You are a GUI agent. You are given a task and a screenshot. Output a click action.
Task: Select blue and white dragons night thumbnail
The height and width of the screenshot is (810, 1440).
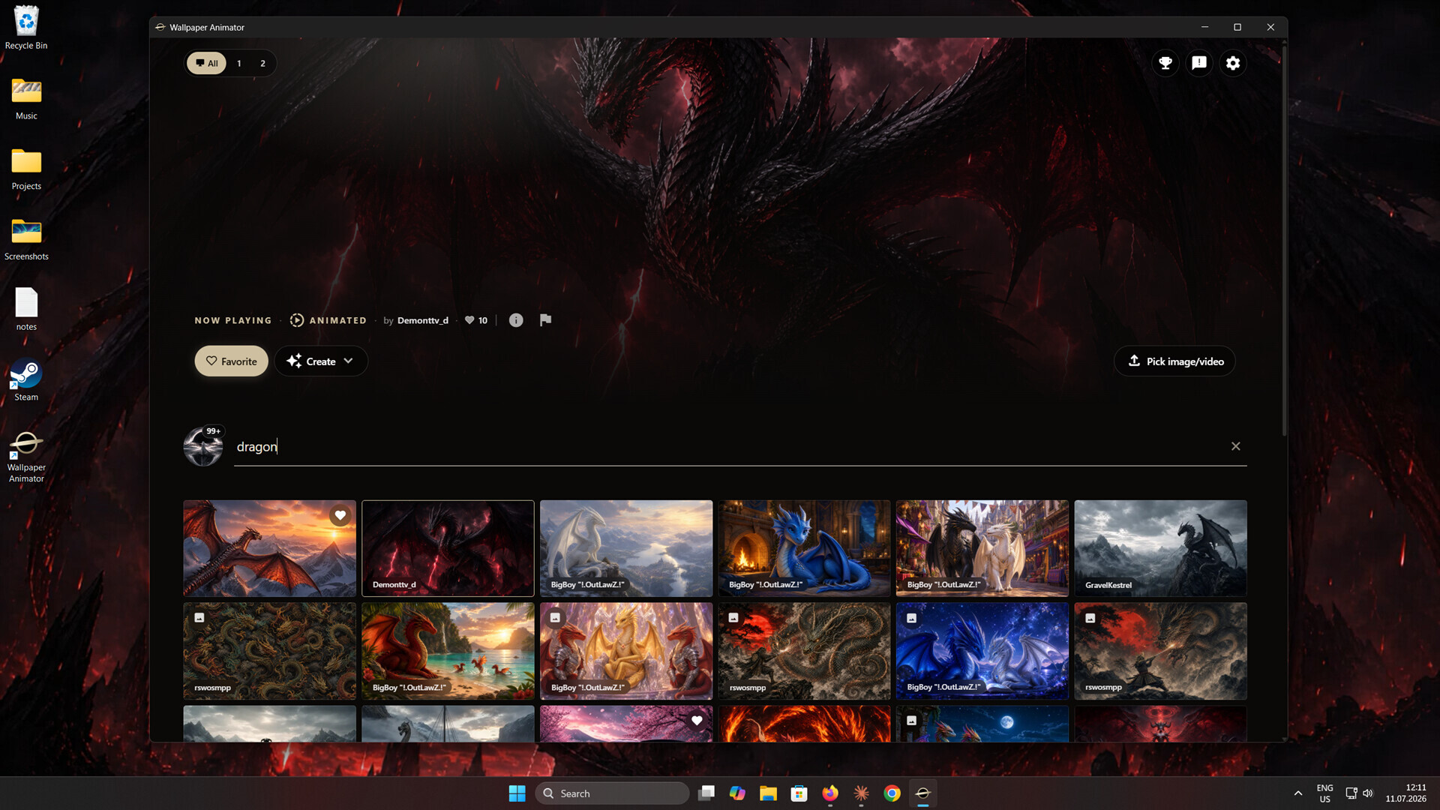click(982, 651)
